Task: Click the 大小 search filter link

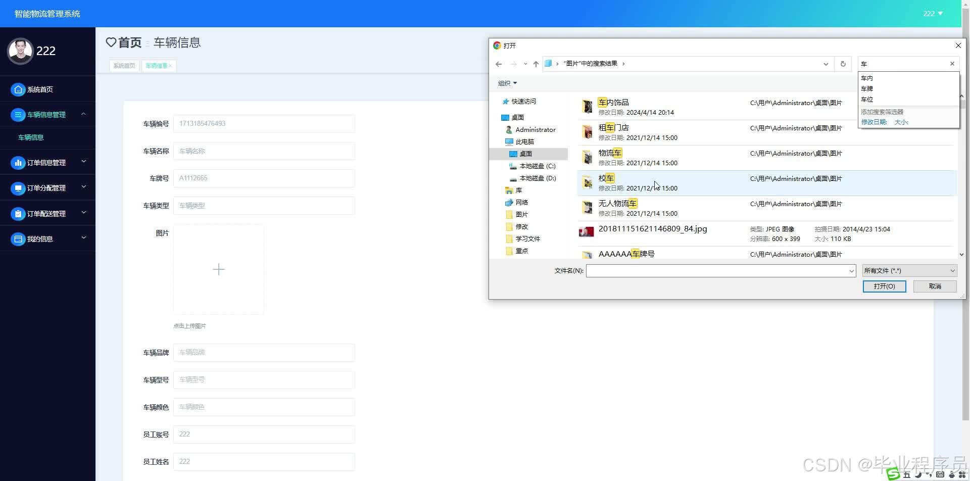Action: [901, 122]
